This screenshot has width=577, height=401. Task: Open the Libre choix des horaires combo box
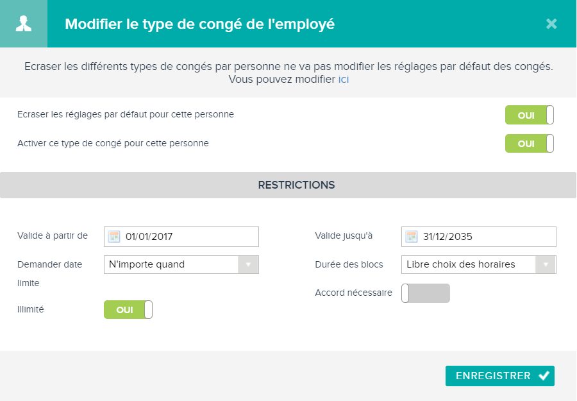point(479,265)
